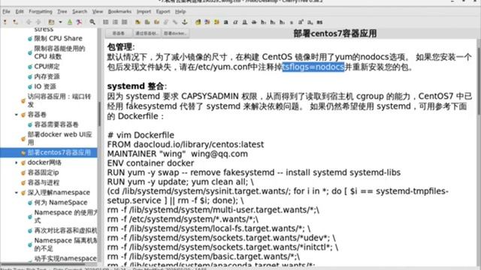This screenshot has height=270, width=481.
Task: Toggle Superscript formatting icon
Action: [x=301, y=22]
